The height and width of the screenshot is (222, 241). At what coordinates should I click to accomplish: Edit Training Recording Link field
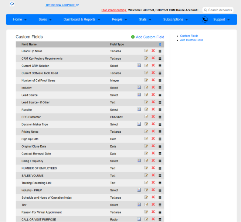[x=146, y=182]
